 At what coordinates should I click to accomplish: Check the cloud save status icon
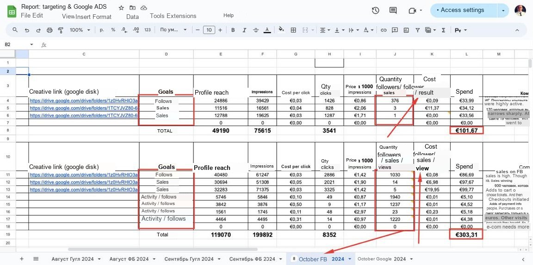click(x=144, y=8)
